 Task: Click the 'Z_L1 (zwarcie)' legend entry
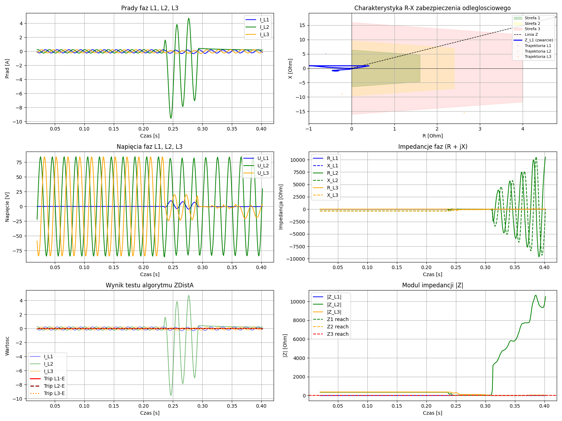click(x=538, y=40)
